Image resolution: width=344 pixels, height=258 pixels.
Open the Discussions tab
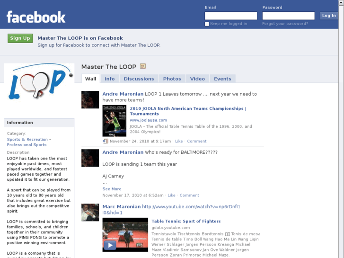[x=139, y=79]
